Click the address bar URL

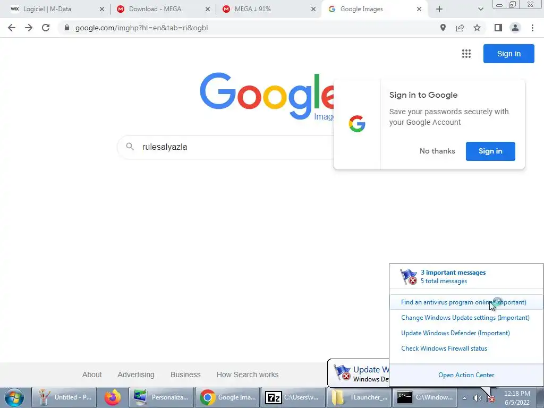[x=141, y=28]
